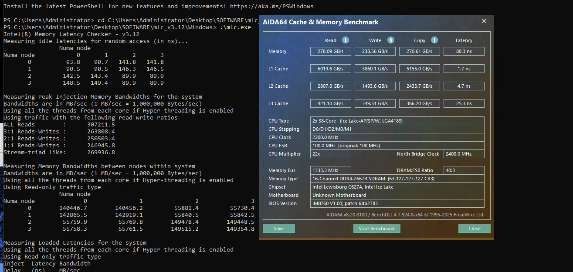Select the Memory Write 238.56 GB/s field
Screen dimensions: 573x272
click(375, 51)
